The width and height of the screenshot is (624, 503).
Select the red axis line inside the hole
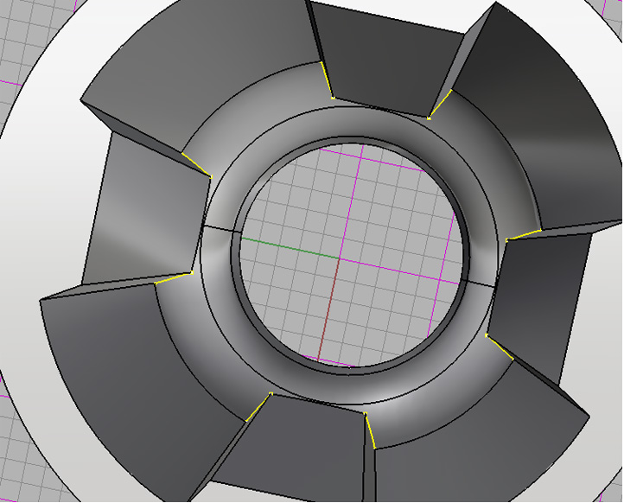click(x=328, y=309)
